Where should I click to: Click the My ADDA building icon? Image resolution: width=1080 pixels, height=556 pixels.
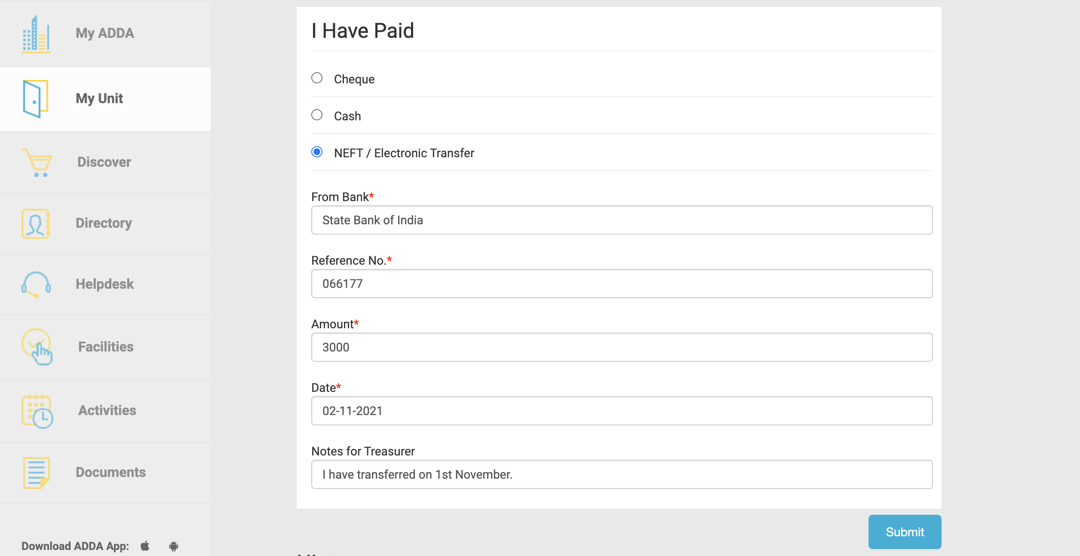[x=37, y=33]
